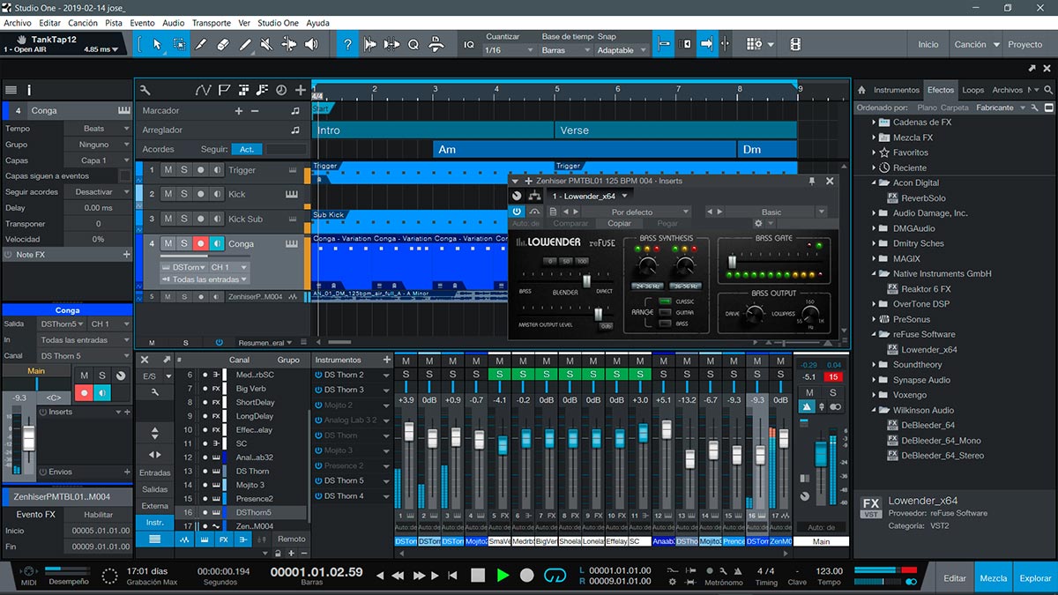Open the Por defecto preset dropdown
Screen dimensions: 1058x595
point(638,212)
